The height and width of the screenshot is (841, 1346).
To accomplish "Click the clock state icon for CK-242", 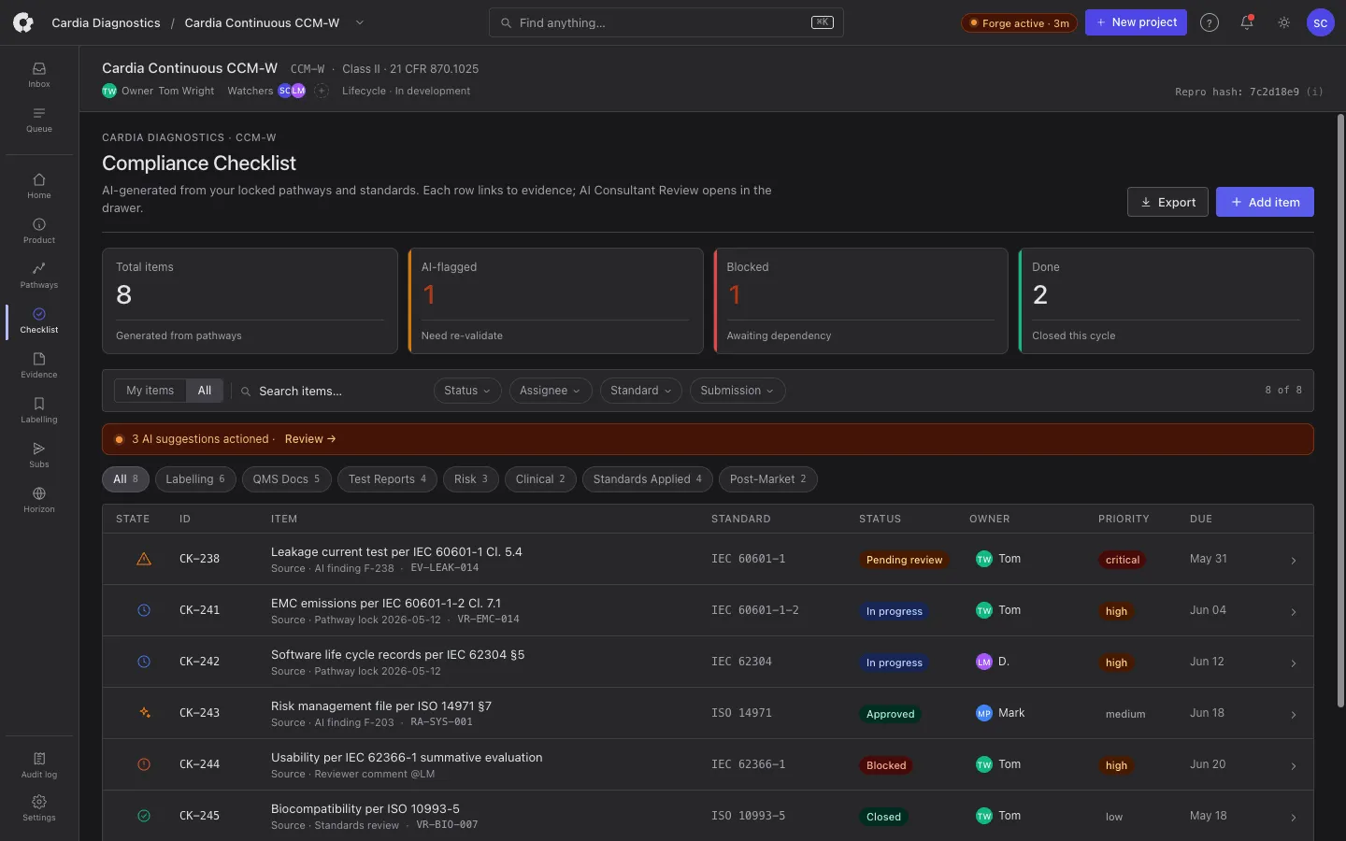I will (144, 662).
